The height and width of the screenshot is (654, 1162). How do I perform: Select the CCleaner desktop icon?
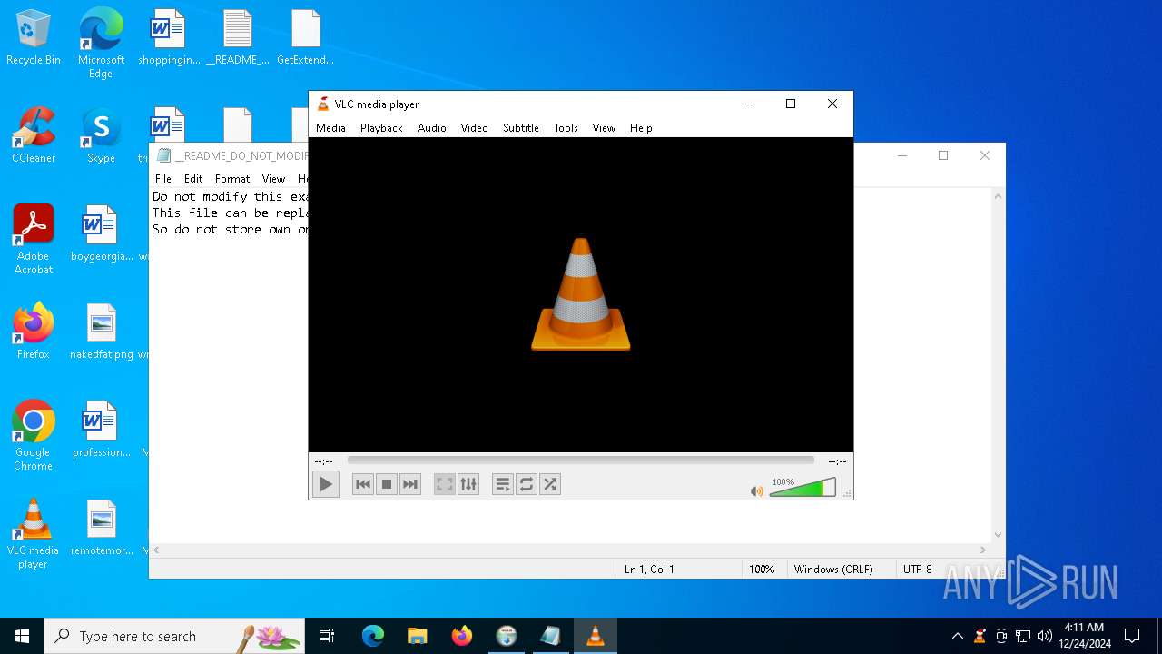(x=34, y=136)
